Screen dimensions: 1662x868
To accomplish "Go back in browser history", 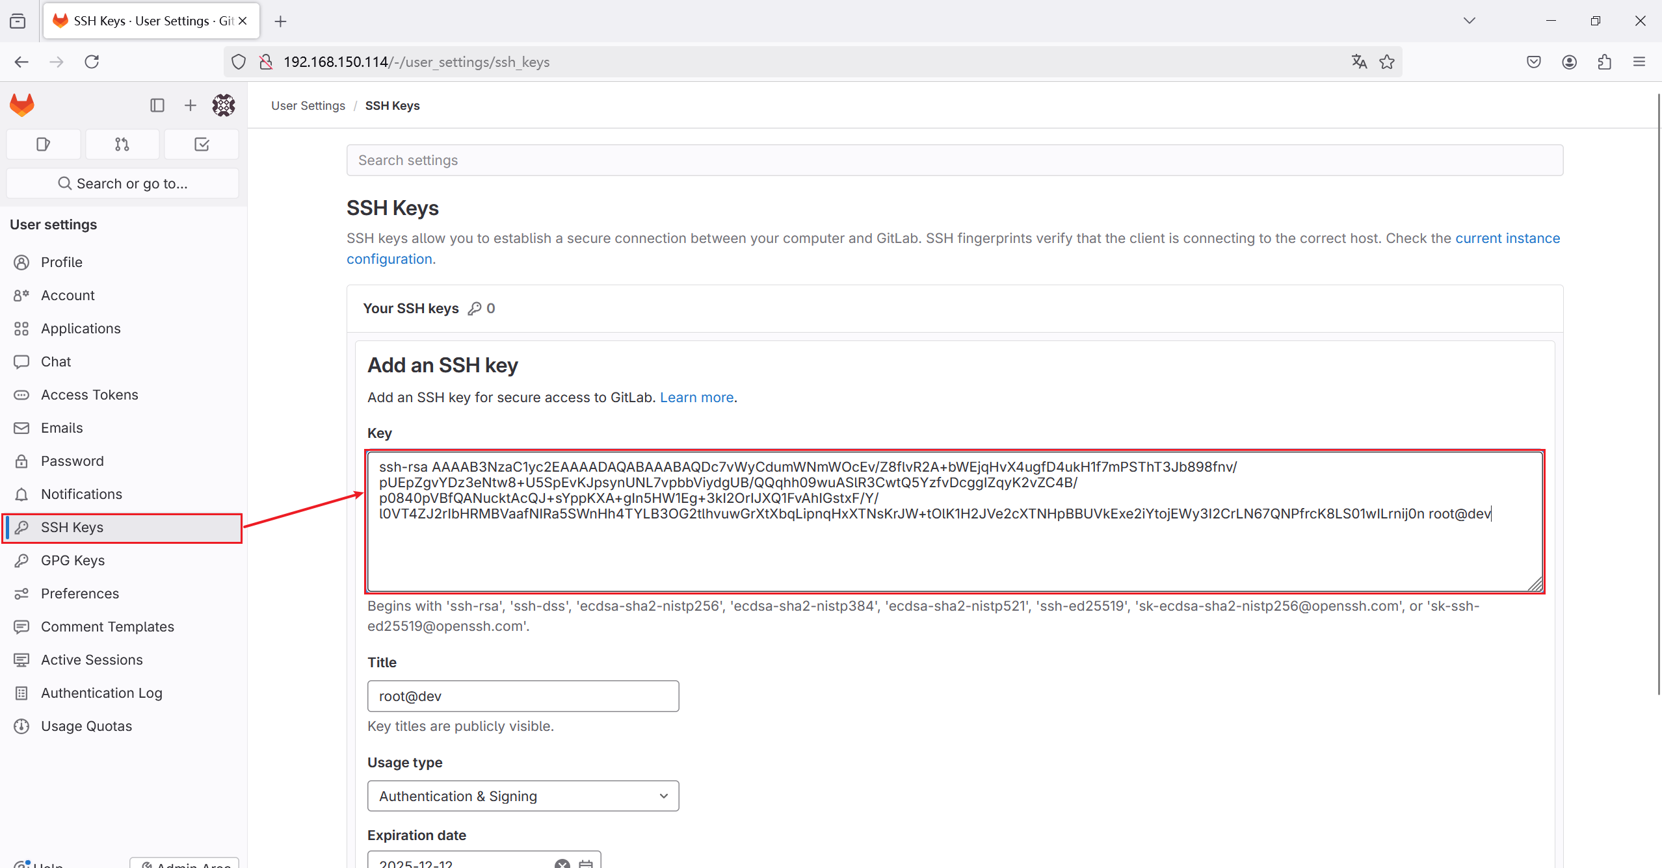I will (21, 62).
